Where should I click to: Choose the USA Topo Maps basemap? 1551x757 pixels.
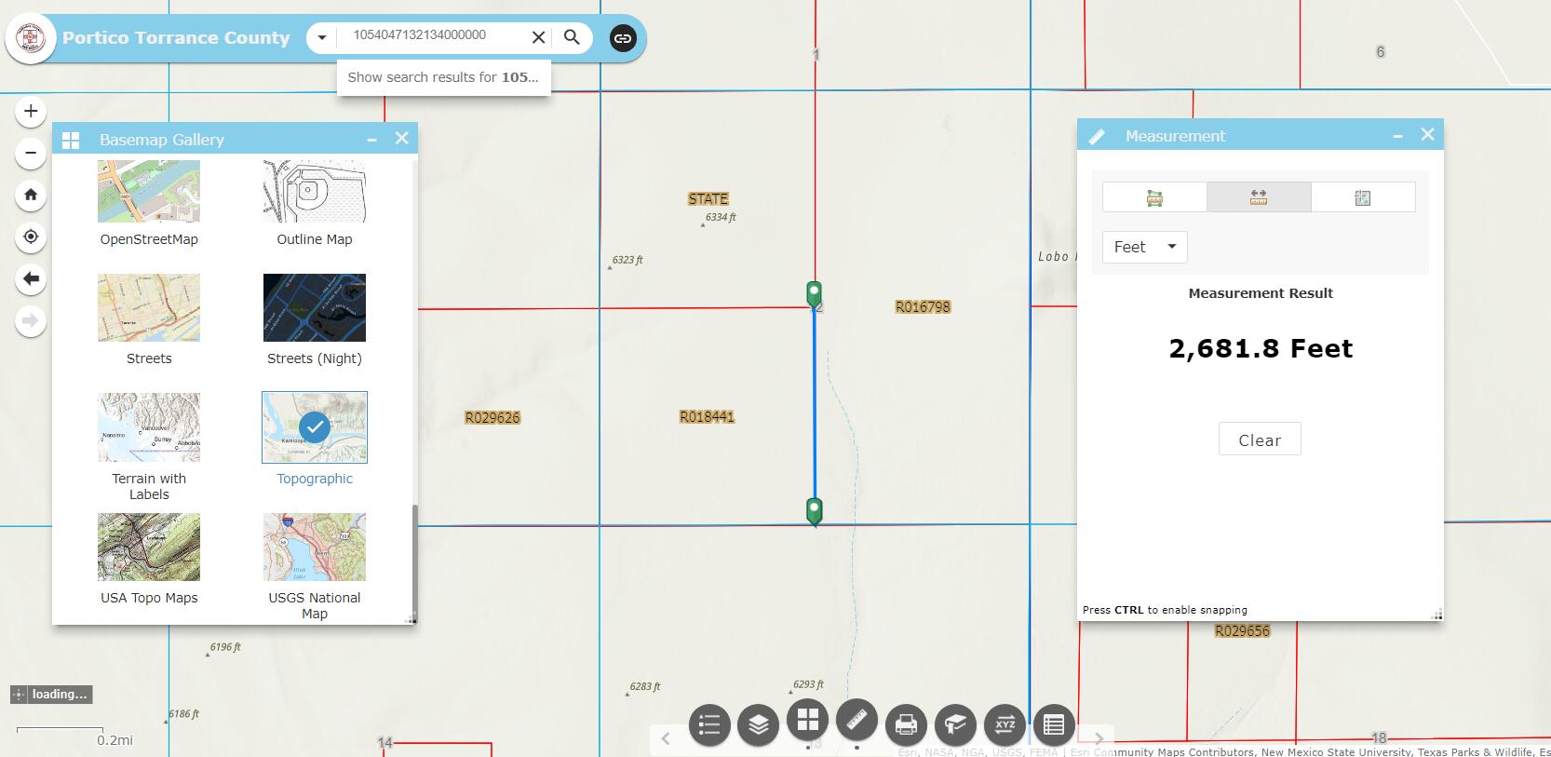(x=149, y=559)
